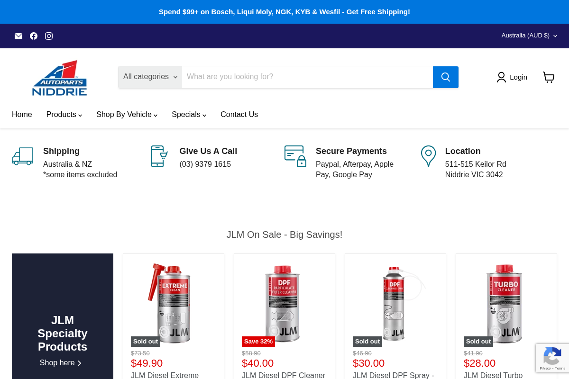
Task: Open the Specials menu item
Action: click(188, 115)
